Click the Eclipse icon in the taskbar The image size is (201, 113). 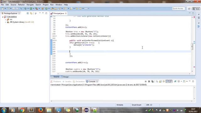[86, 110]
